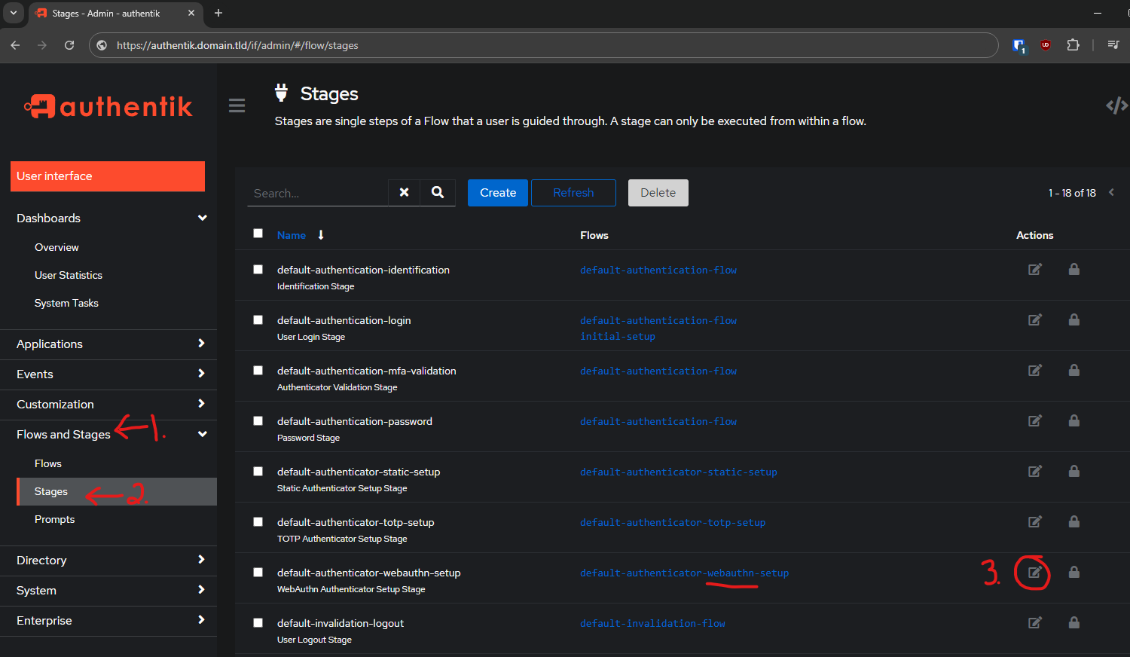Open User Statistics page

pos(69,275)
